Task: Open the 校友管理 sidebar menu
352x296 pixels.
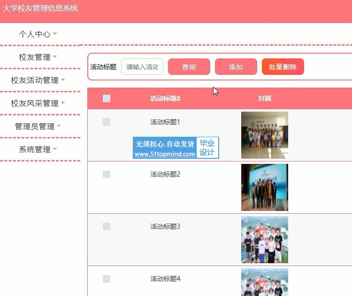Action: pos(38,57)
